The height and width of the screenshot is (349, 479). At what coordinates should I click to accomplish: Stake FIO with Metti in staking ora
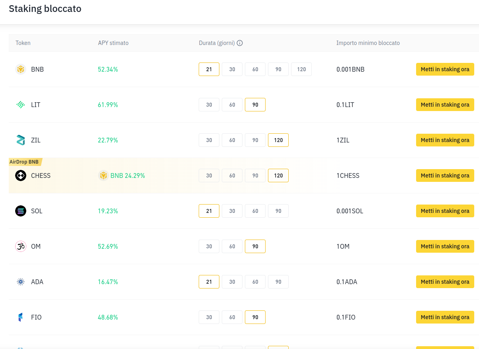(445, 317)
